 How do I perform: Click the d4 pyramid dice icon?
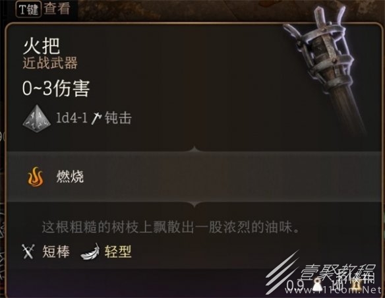click(x=36, y=119)
